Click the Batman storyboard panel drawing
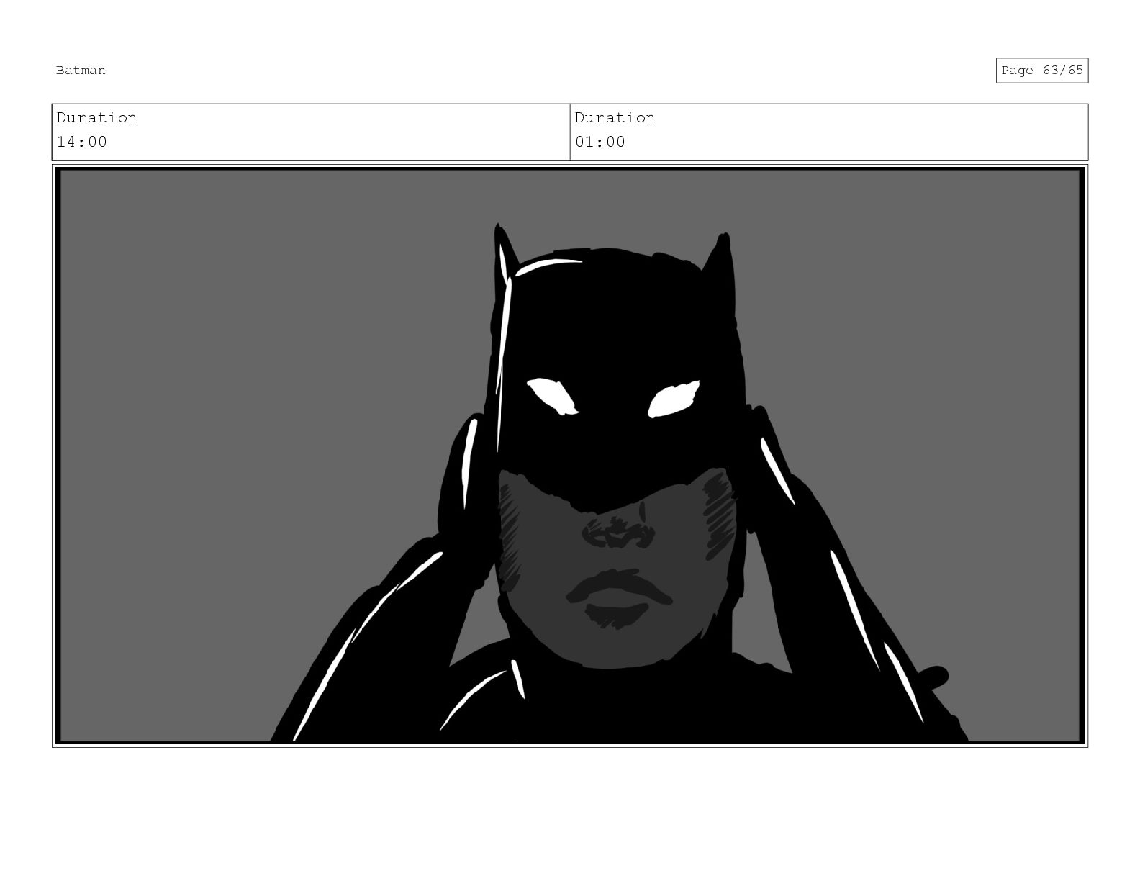Viewport: 1140px width, 881px height. click(570, 456)
